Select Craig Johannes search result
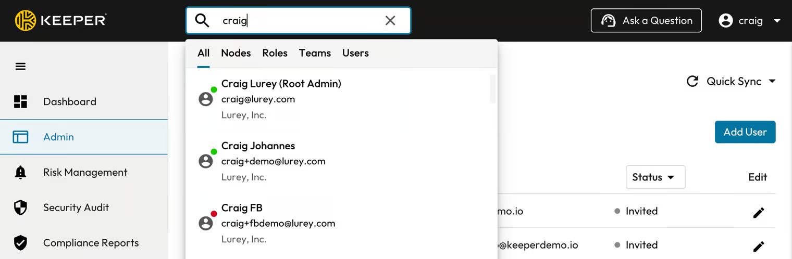Image resolution: width=792 pixels, height=259 pixels. pyautogui.click(x=258, y=146)
